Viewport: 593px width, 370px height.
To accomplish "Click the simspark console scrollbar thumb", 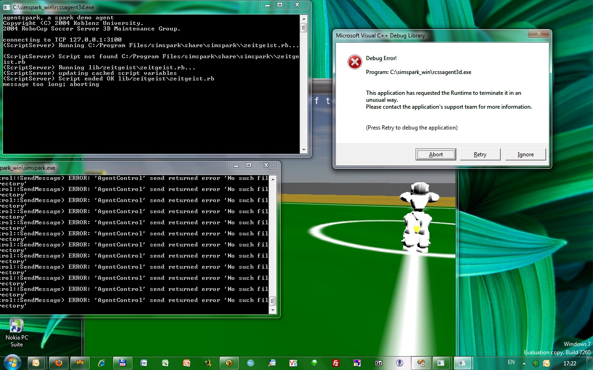I will [x=272, y=301].
